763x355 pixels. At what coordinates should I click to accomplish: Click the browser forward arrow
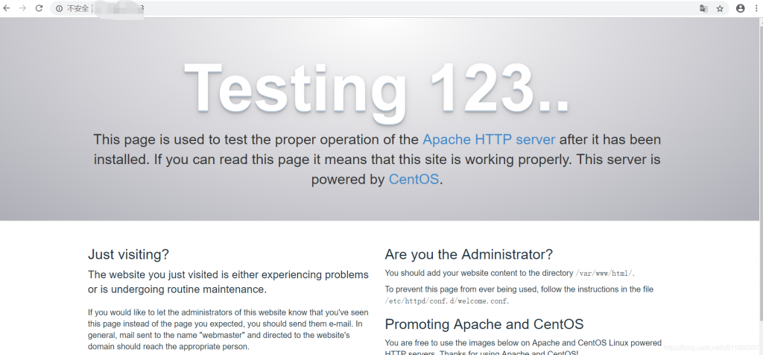coord(22,8)
